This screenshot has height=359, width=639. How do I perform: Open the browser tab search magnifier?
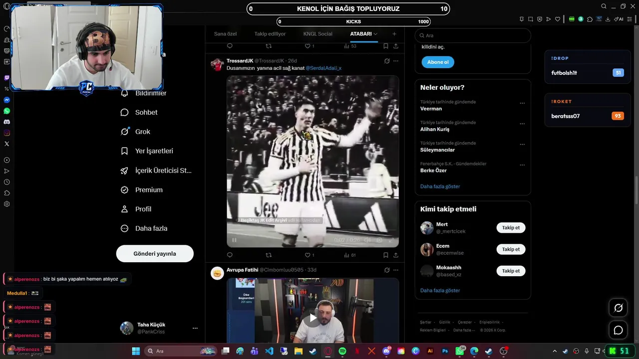604,6
